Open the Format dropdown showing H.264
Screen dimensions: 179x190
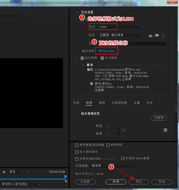point(121,27)
